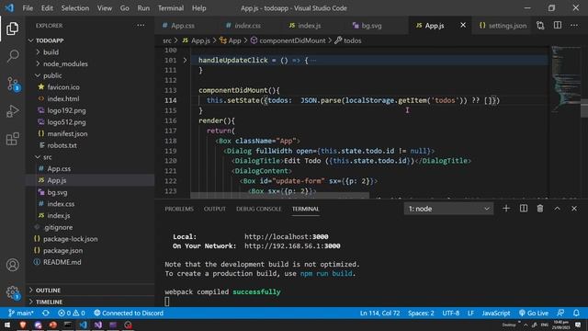Open the Extensions view
Screen dimensions: 588x331
pyautogui.click(x=13, y=139)
